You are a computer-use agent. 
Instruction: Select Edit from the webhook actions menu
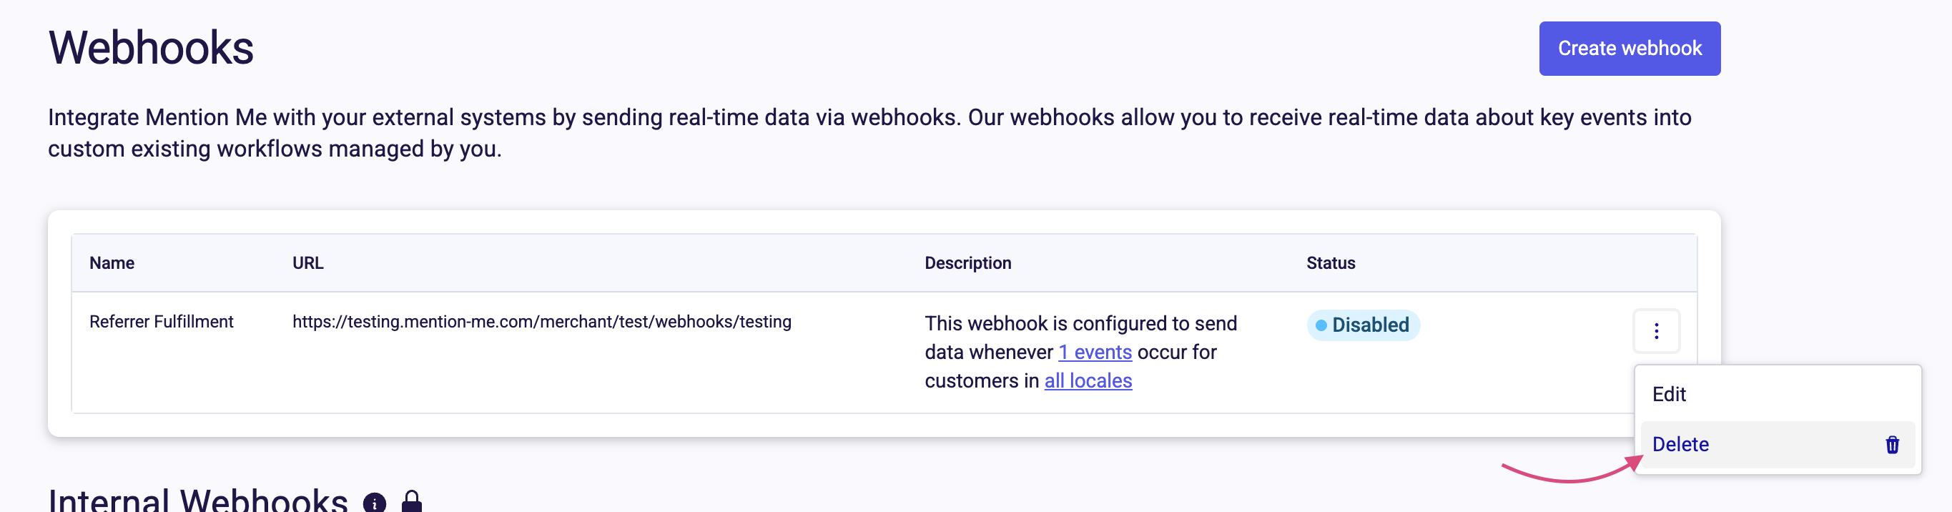pyautogui.click(x=1669, y=394)
